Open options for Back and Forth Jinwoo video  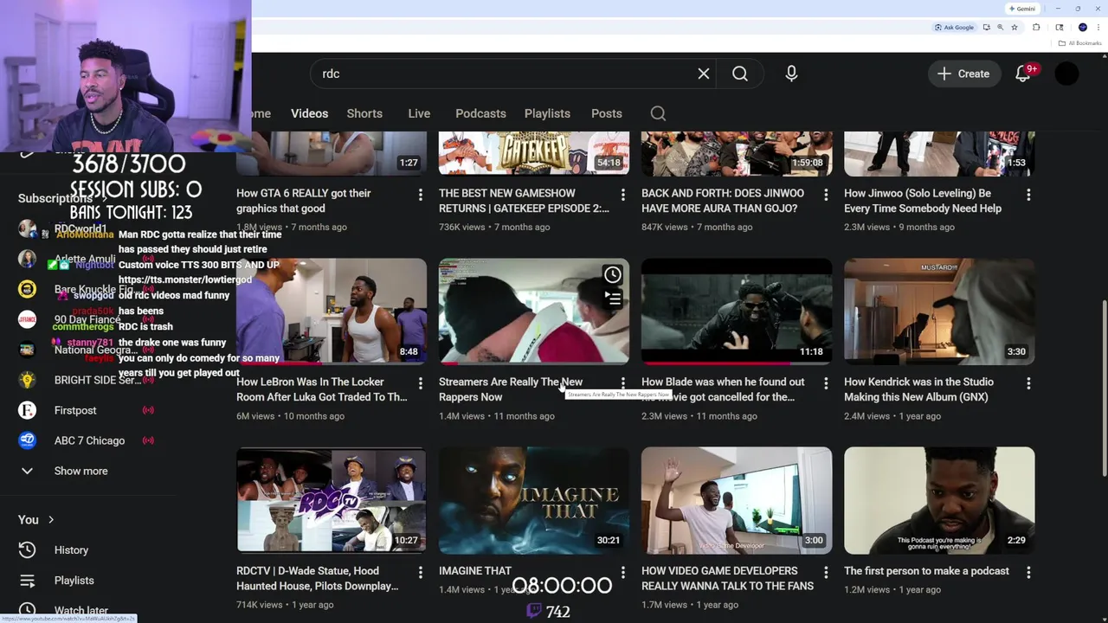coord(826,196)
